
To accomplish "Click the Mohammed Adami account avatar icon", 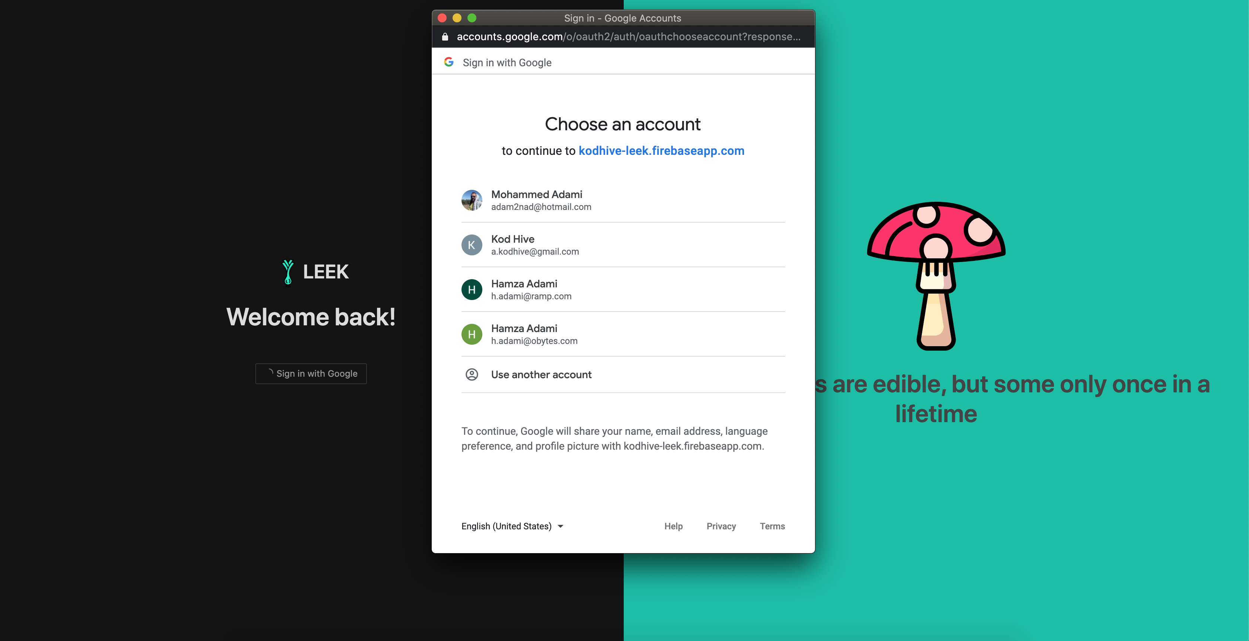I will coord(472,200).
